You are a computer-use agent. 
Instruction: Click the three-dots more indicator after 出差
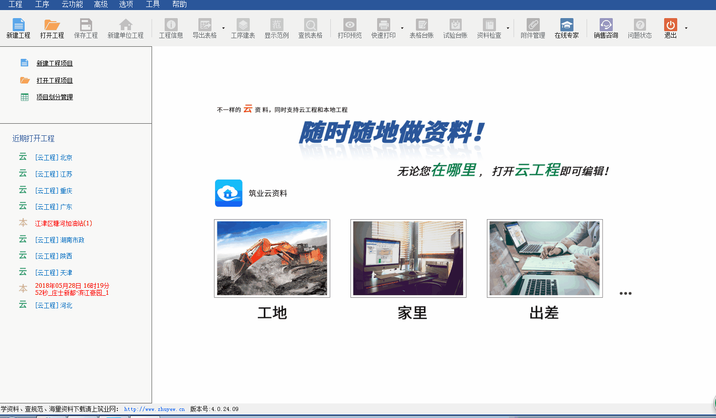pyautogui.click(x=625, y=293)
